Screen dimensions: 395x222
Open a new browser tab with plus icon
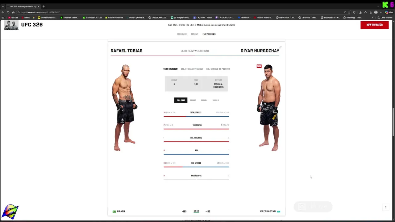pyautogui.click(x=44, y=6)
